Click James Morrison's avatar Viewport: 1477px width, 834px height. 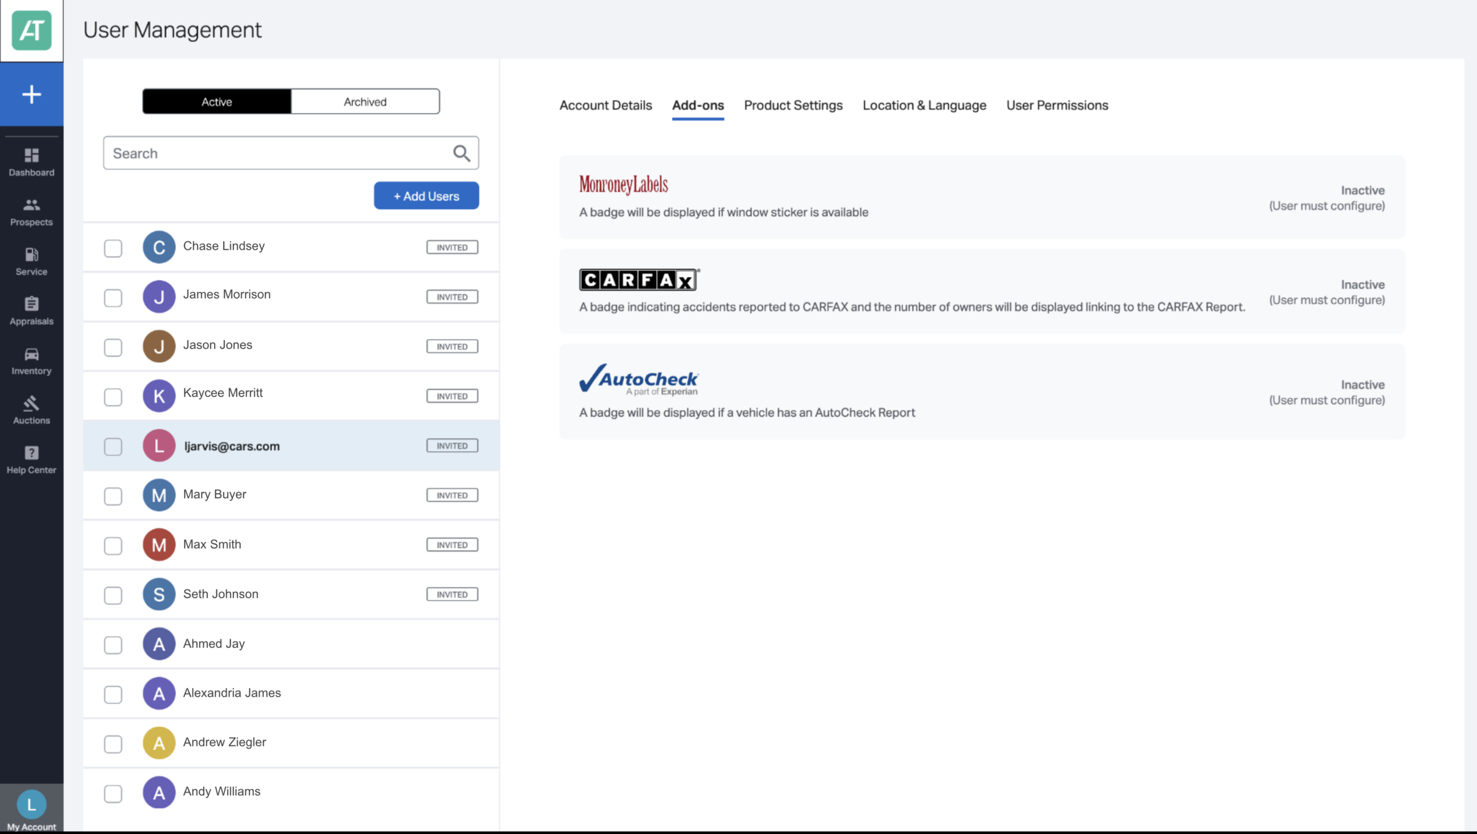pos(159,297)
